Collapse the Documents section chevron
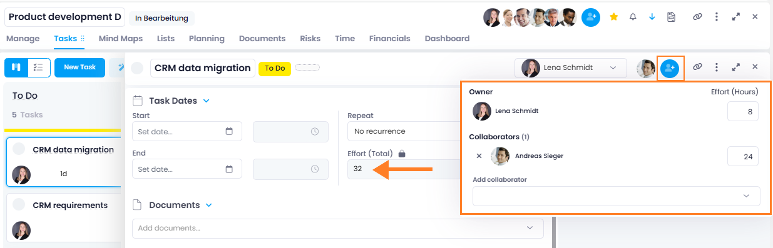Viewport: 773px width, 248px height. (x=209, y=205)
